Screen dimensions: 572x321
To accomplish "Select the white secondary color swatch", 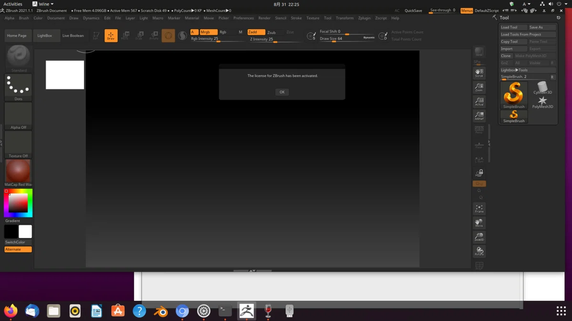I will coord(25,232).
